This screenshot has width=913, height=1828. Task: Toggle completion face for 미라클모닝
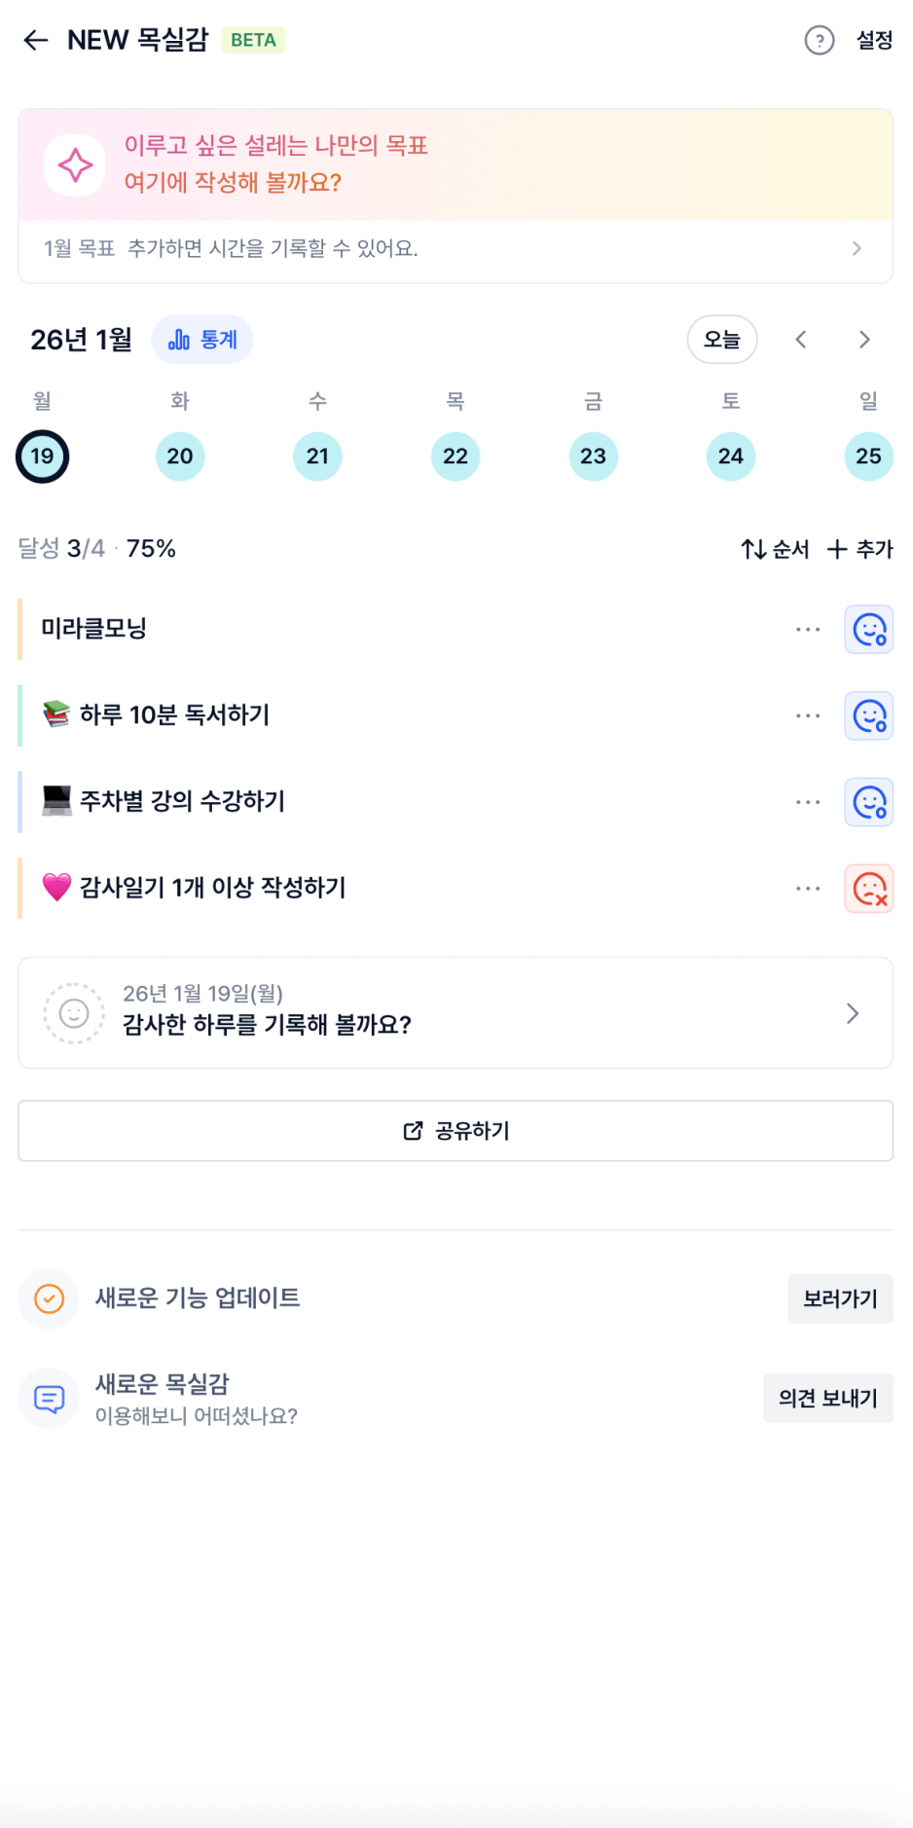coord(869,630)
